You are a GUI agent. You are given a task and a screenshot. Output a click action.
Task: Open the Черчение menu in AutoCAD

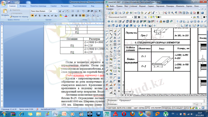click(160, 6)
